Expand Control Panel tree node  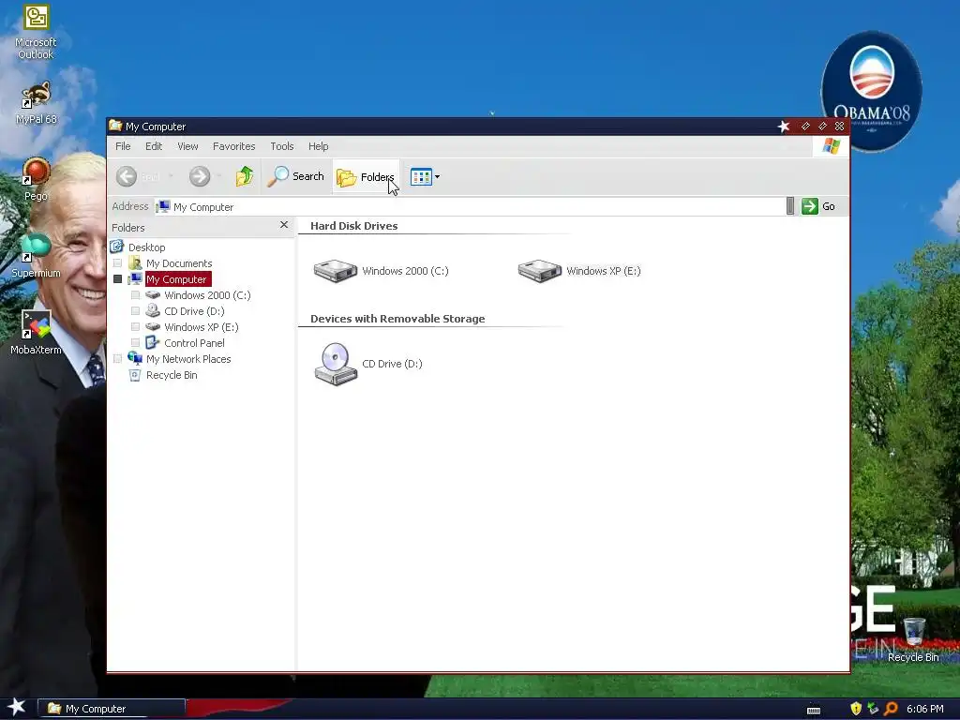[135, 343]
